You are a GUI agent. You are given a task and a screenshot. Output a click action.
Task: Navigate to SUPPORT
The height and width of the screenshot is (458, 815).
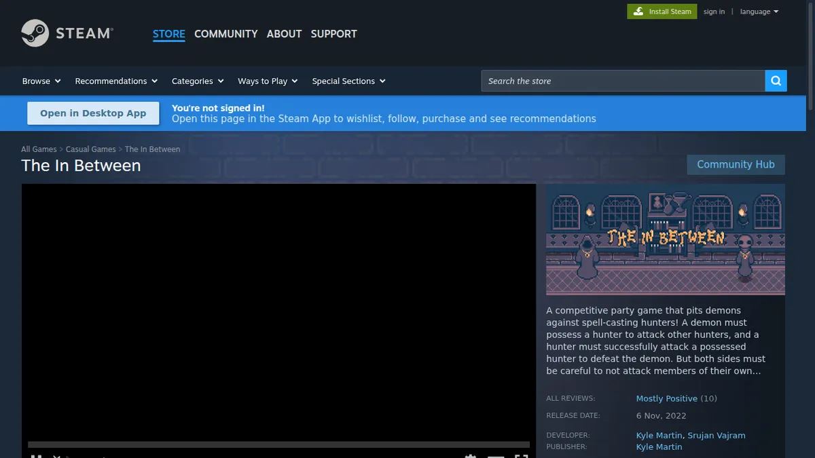click(x=333, y=34)
